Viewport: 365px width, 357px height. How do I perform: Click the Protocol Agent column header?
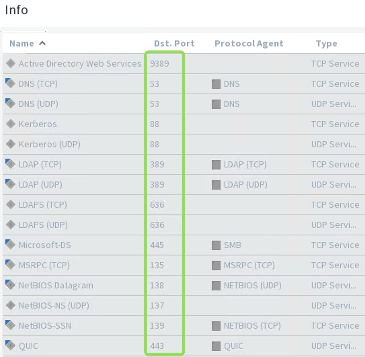pyautogui.click(x=249, y=43)
